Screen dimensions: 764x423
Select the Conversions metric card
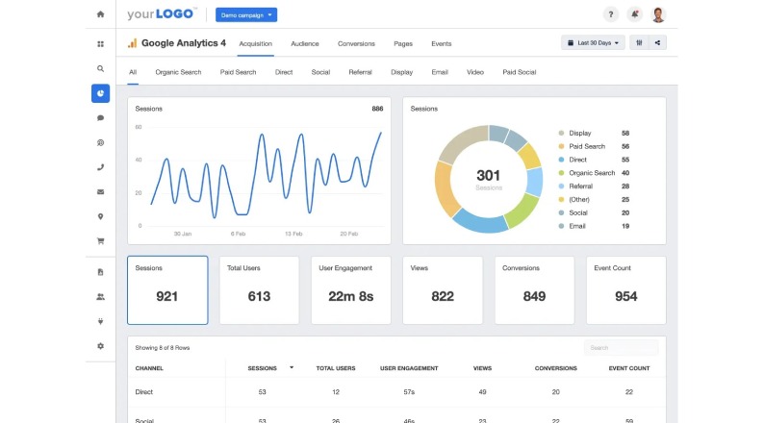tap(534, 289)
